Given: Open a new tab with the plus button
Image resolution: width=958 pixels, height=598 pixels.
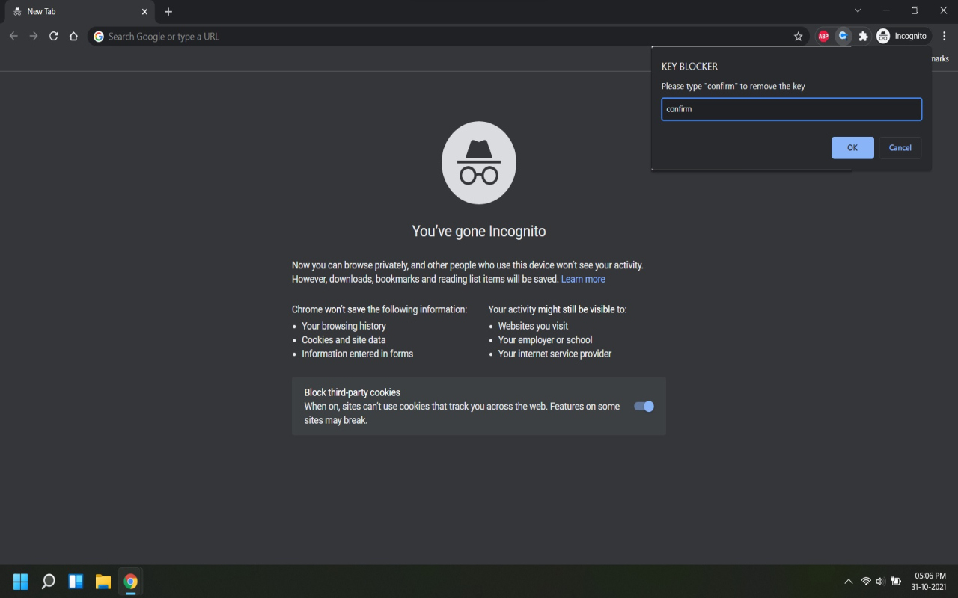Looking at the screenshot, I should point(168,12).
